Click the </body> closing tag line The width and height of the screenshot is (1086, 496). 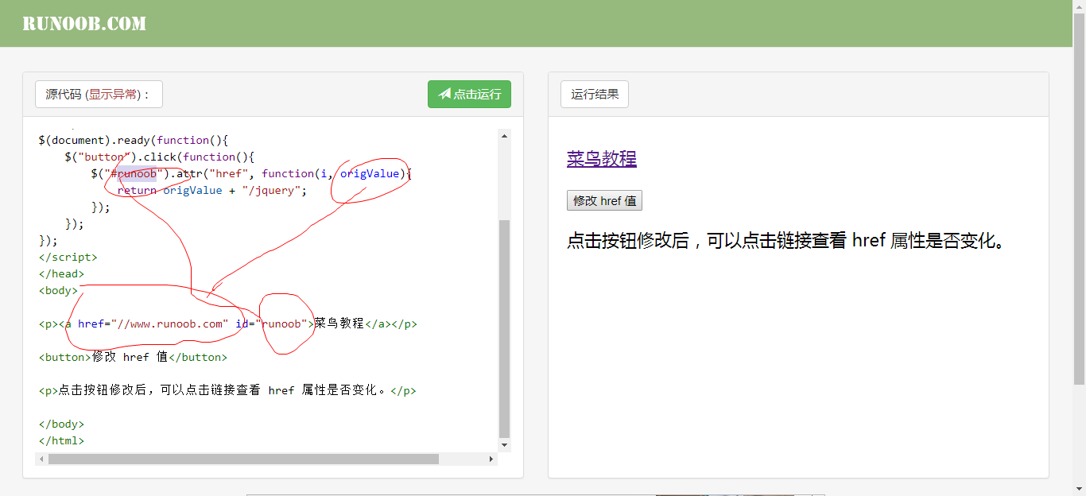coord(61,424)
